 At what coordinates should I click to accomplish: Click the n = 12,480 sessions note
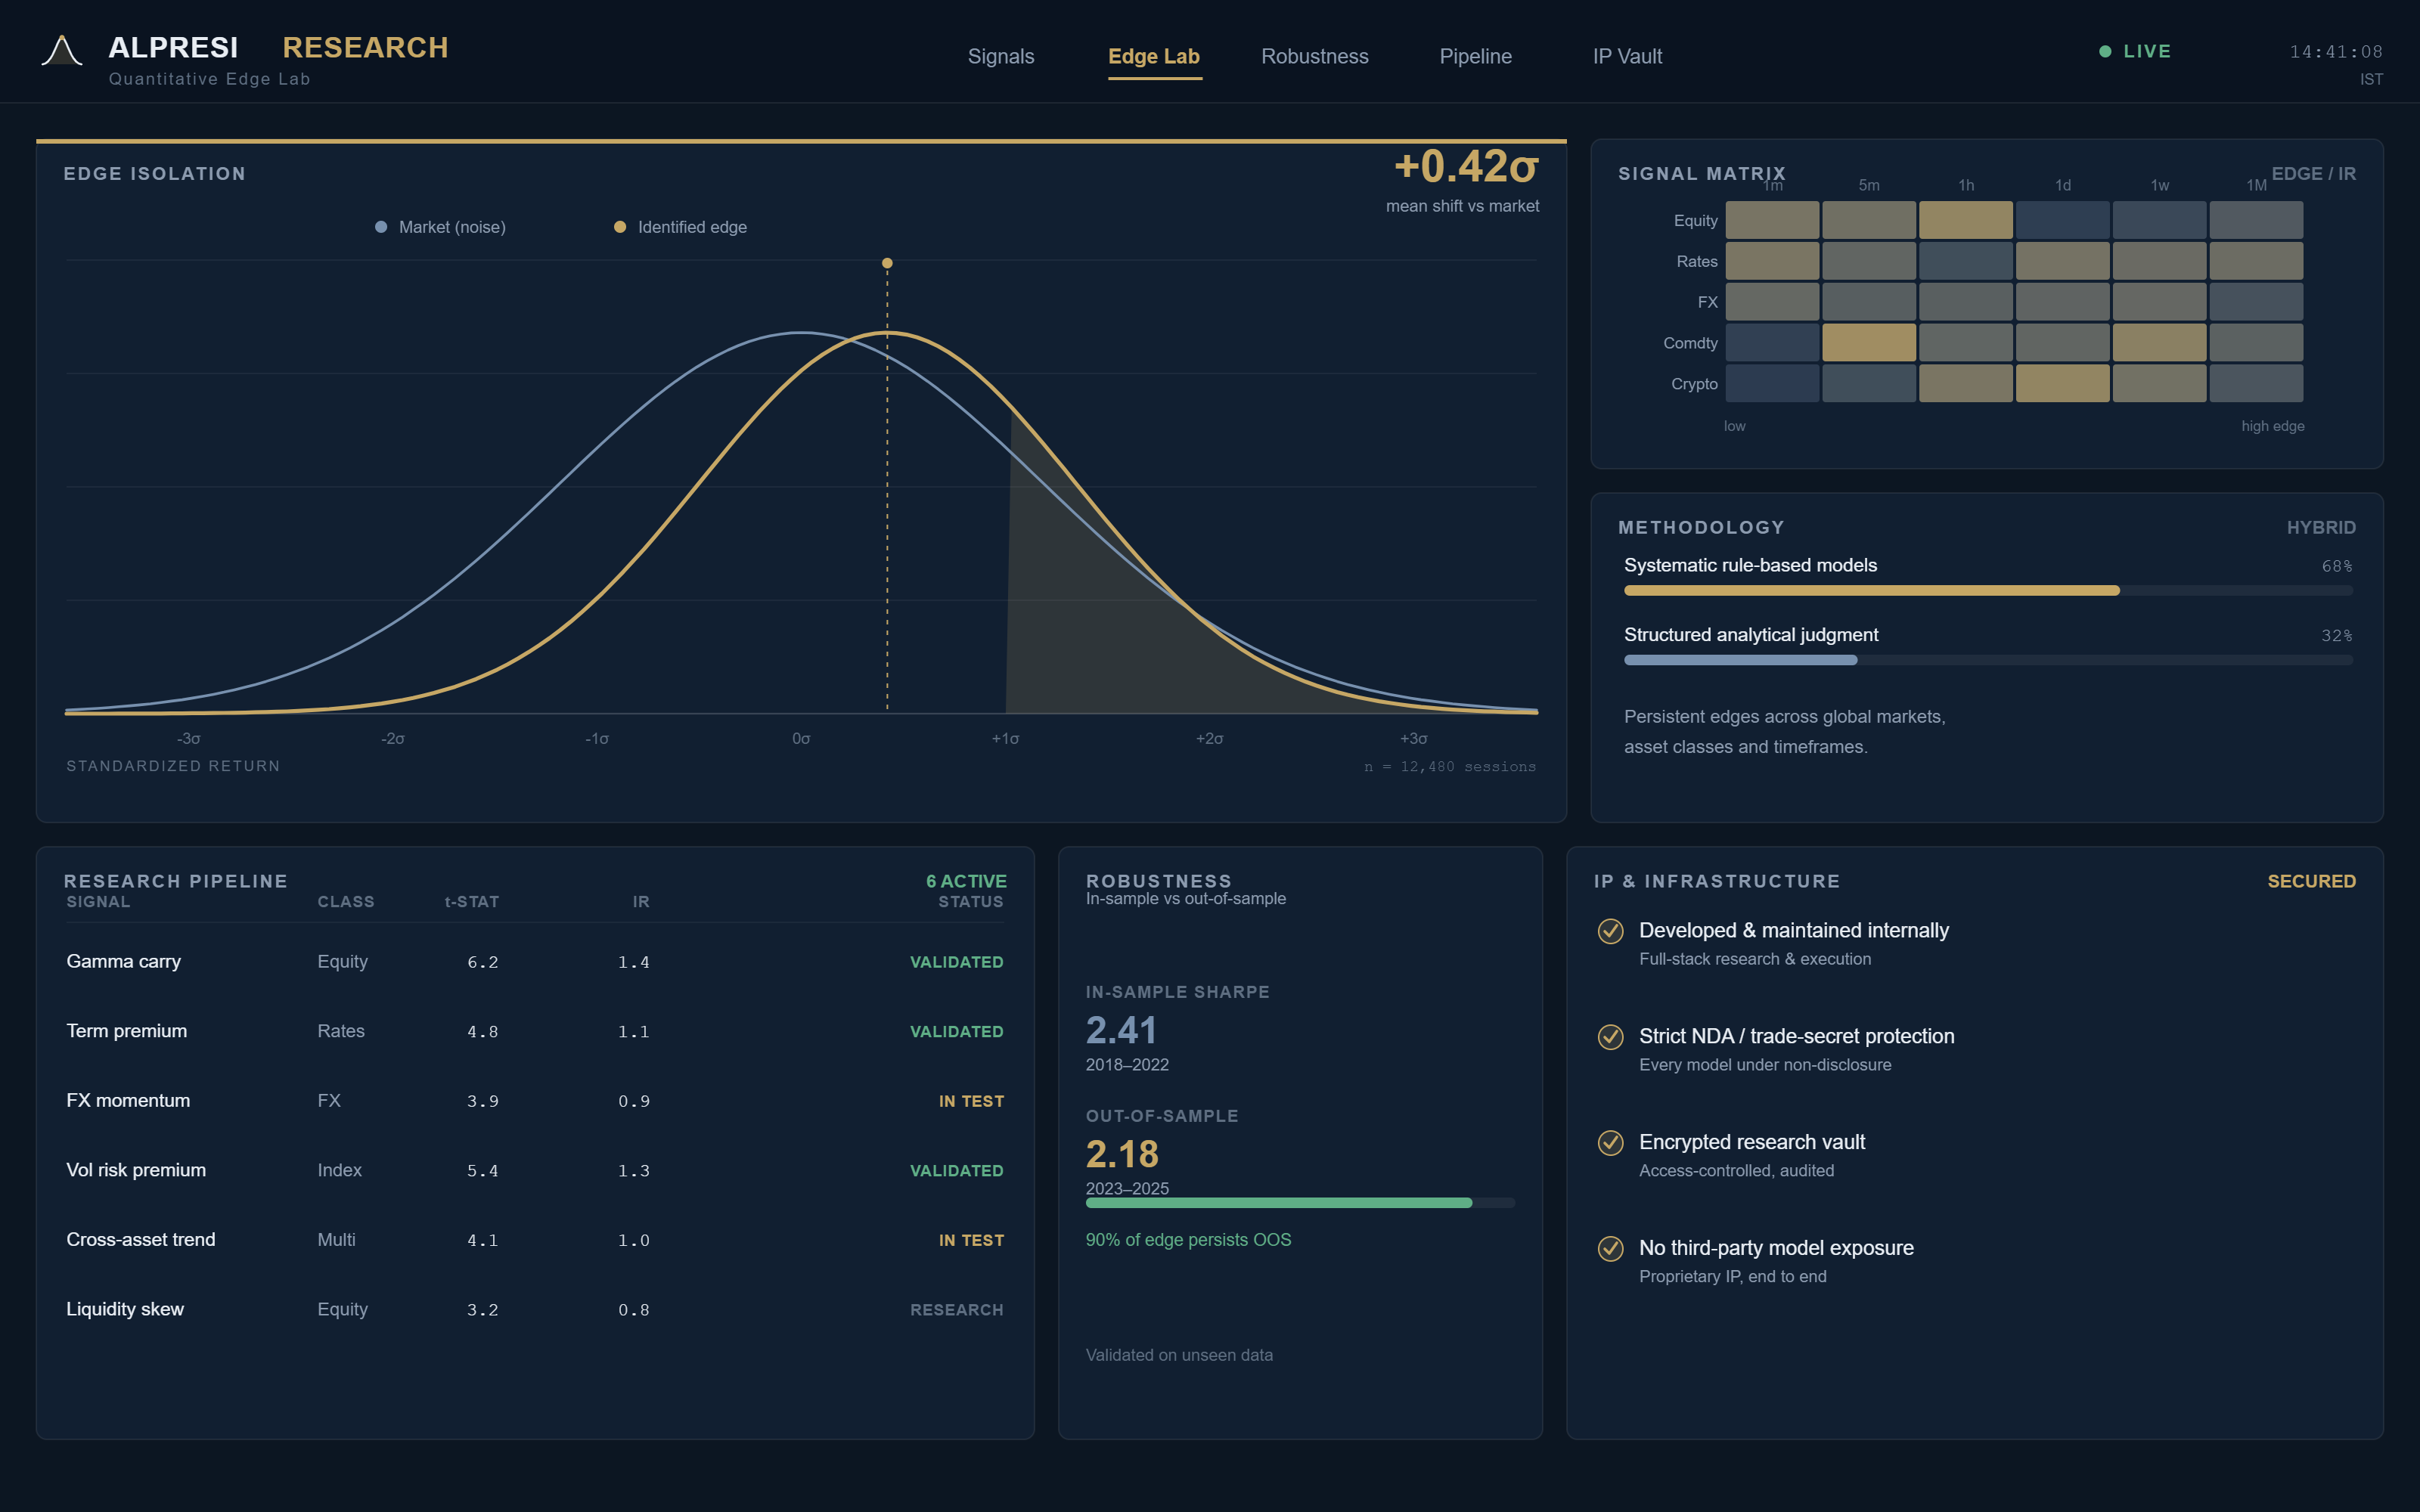[1450, 767]
